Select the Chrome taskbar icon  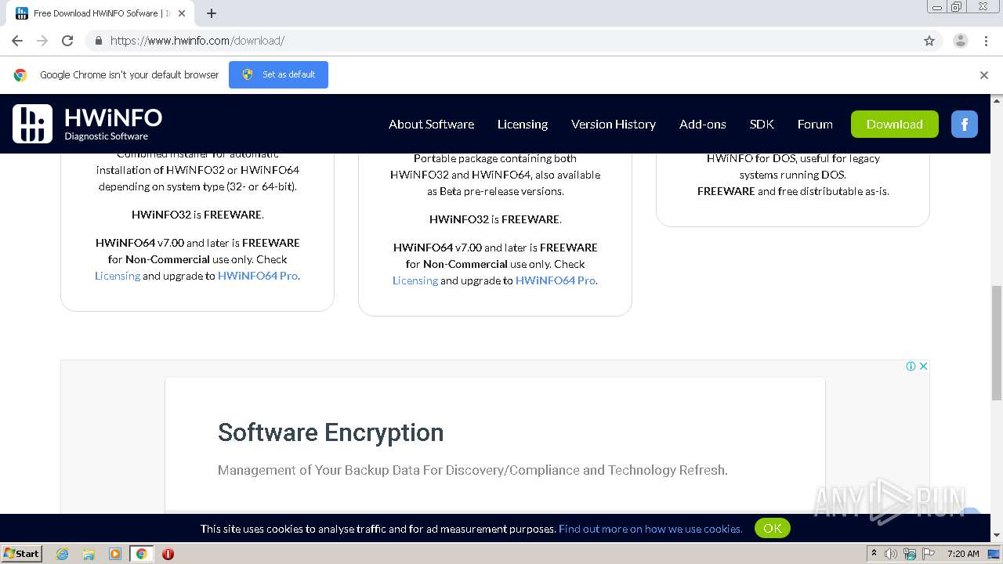141,554
